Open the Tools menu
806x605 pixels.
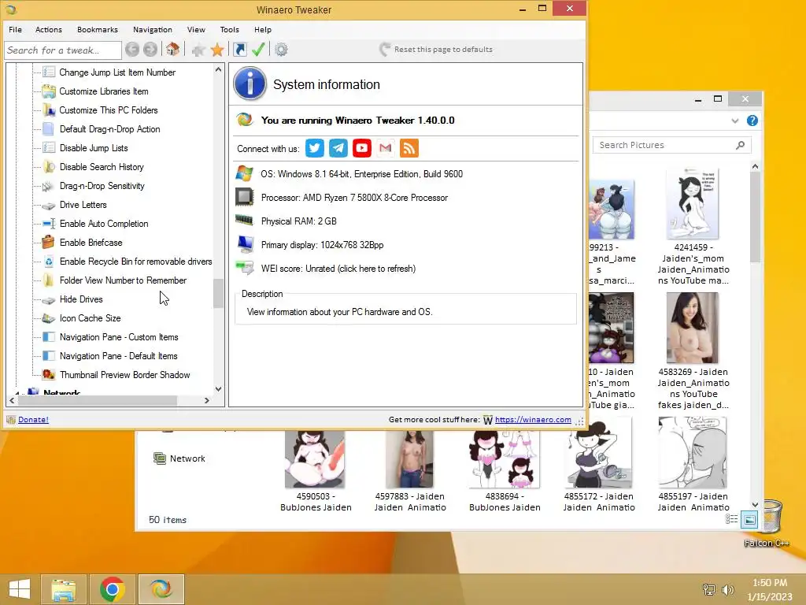click(230, 30)
